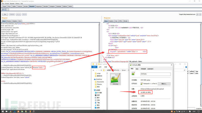Open the Windows Start menu
This screenshot has height=113, width=202.
pos(3,112)
